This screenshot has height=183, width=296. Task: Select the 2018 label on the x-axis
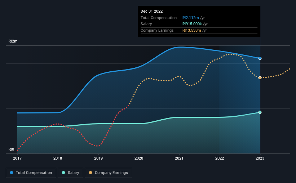tap(58, 158)
